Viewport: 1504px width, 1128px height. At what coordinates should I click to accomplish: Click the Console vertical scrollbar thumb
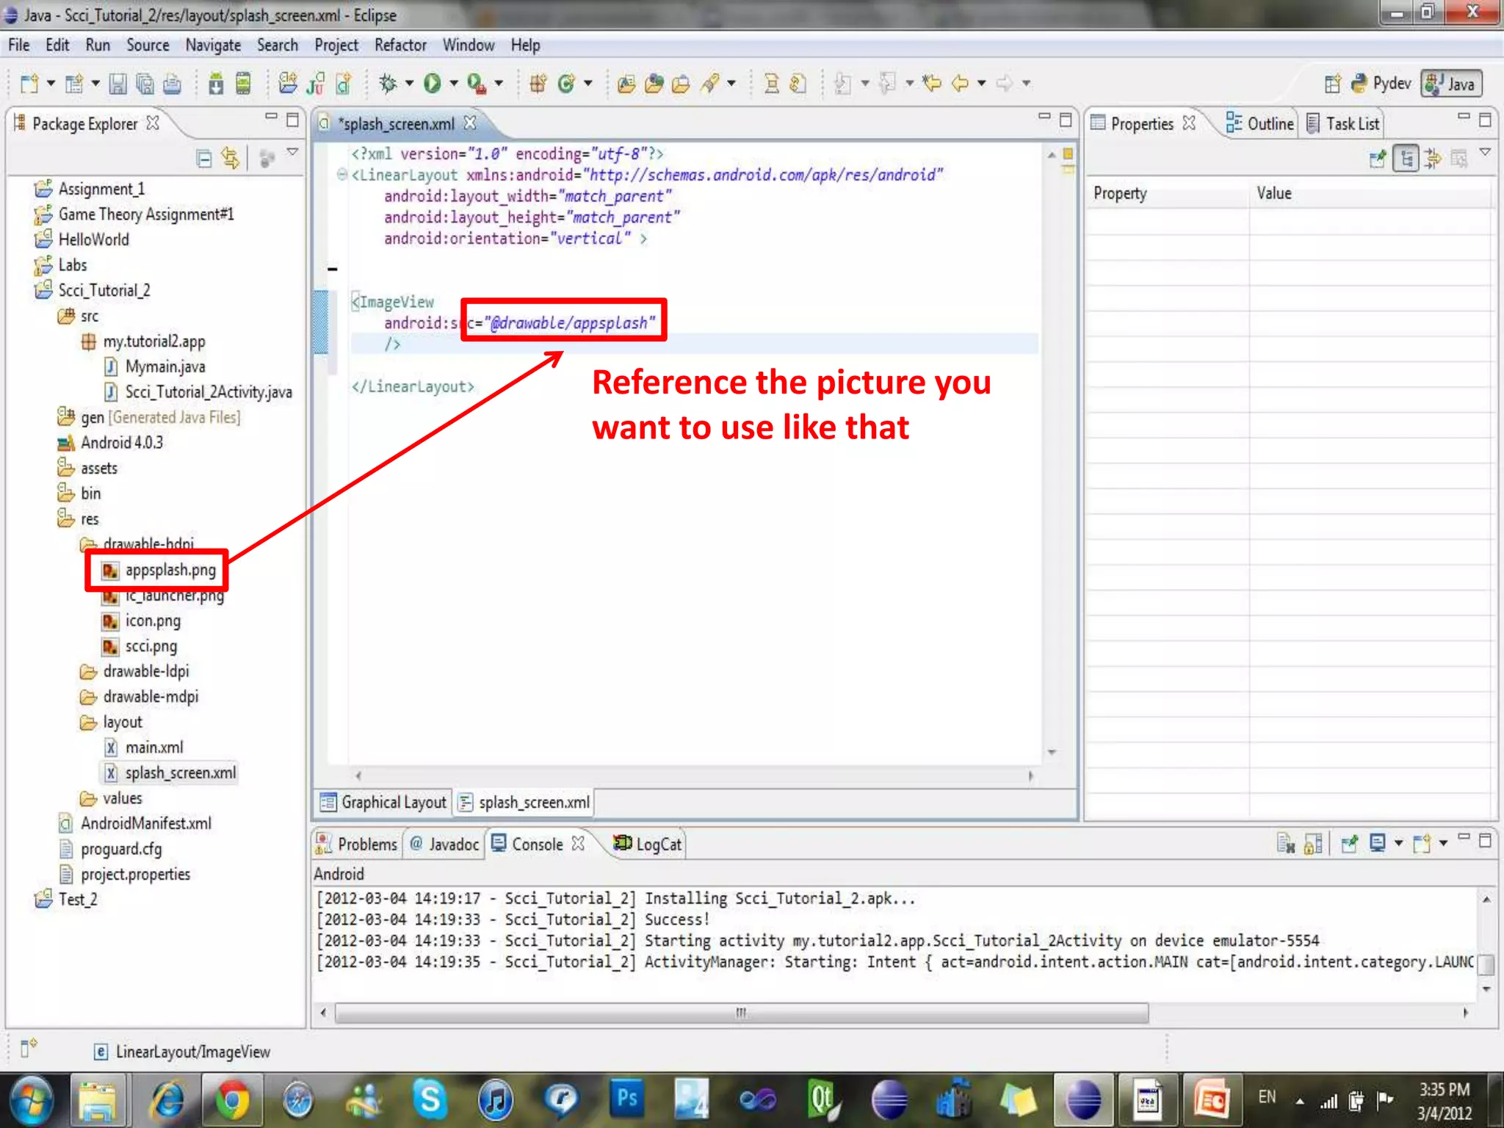pyautogui.click(x=1486, y=963)
